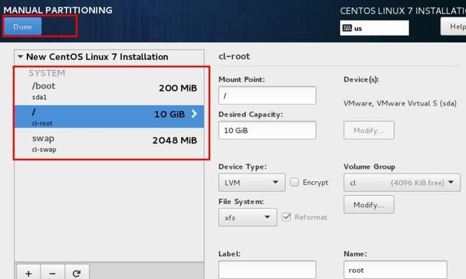
Task: Enable the Encrypt checkbox
Action: coord(295,183)
